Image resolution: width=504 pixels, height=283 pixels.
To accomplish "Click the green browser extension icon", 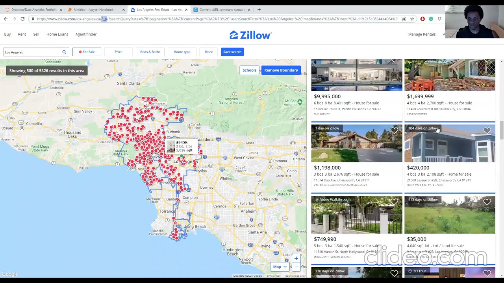I will [431, 19].
